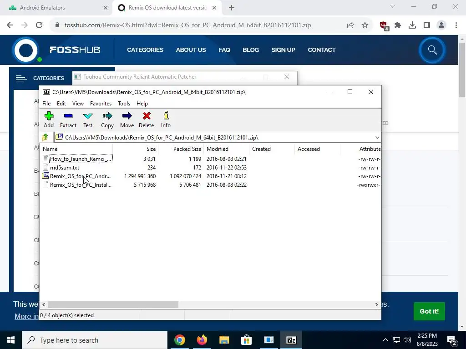Viewport: 466px width, 349px height.
Task: Go back in Chrome
Action: point(10,25)
